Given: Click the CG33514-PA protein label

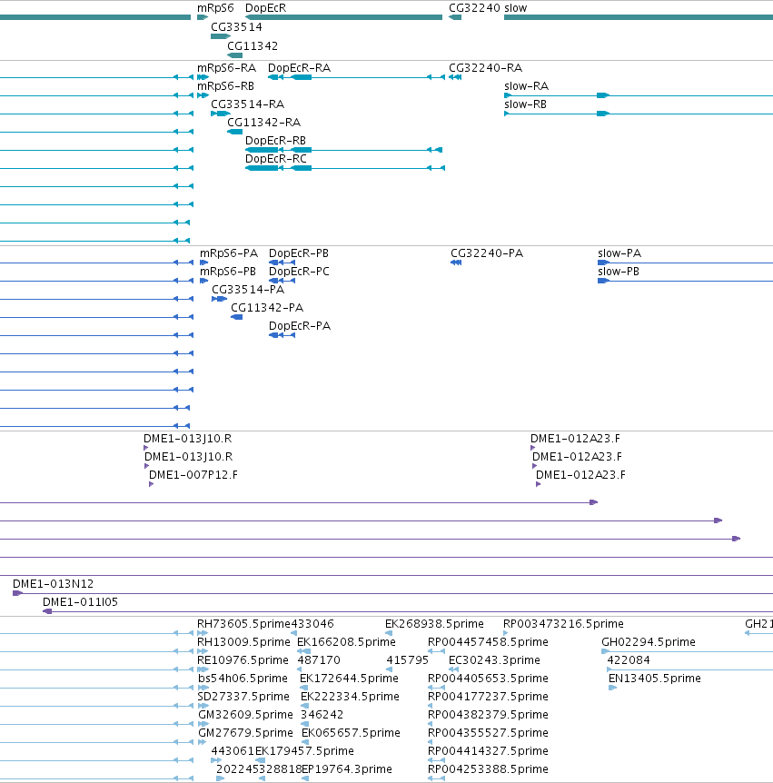Looking at the screenshot, I should click(248, 290).
